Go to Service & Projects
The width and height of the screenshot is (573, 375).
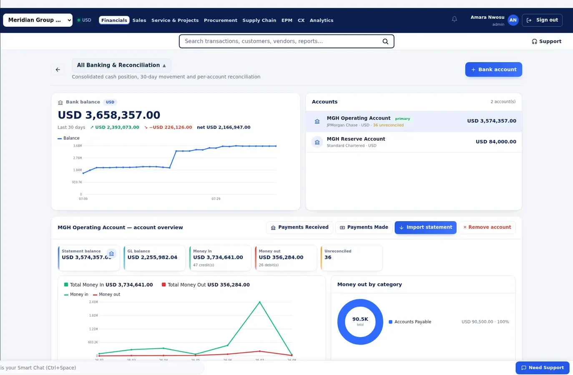pos(175,20)
